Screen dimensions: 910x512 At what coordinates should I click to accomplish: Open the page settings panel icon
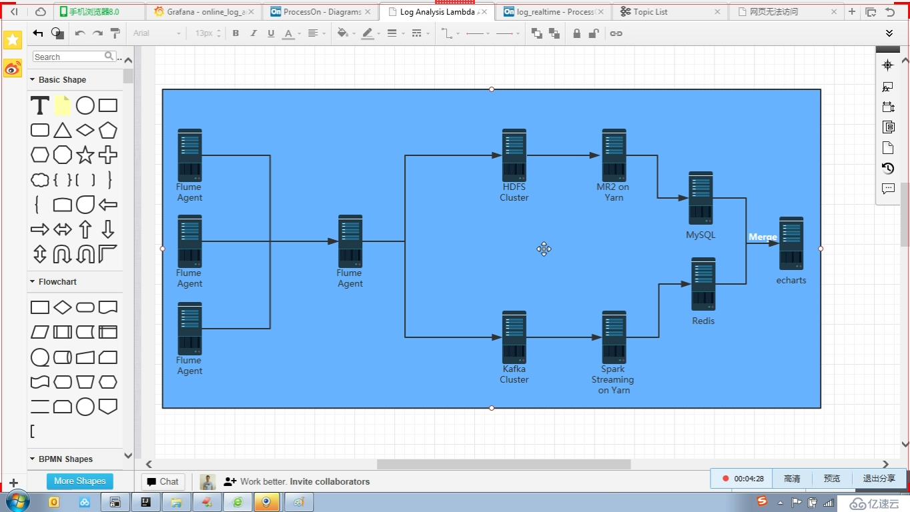888,147
